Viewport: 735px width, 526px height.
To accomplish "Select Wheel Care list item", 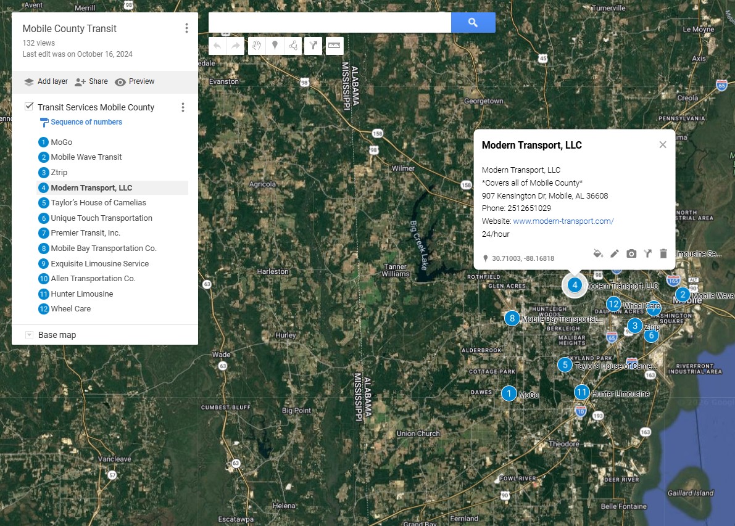I will (x=112, y=309).
